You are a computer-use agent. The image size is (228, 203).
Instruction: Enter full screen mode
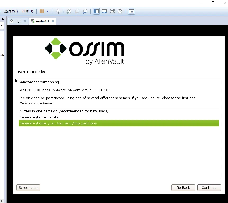point(112,11)
